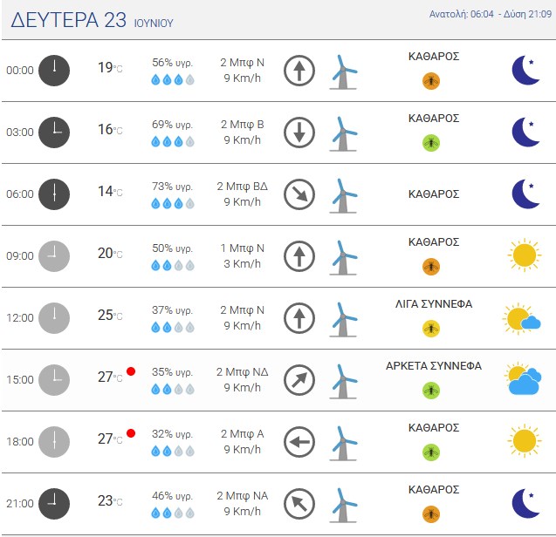Click the wind direction arrow at 03:00
556x537 pixels.
(299, 133)
